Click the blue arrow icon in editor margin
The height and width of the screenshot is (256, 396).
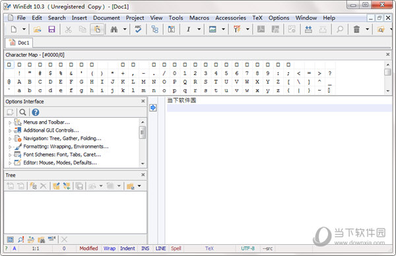coord(153,108)
